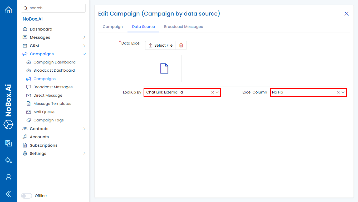Clear the Lookup By selection via its X icon

click(x=212, y=92)
